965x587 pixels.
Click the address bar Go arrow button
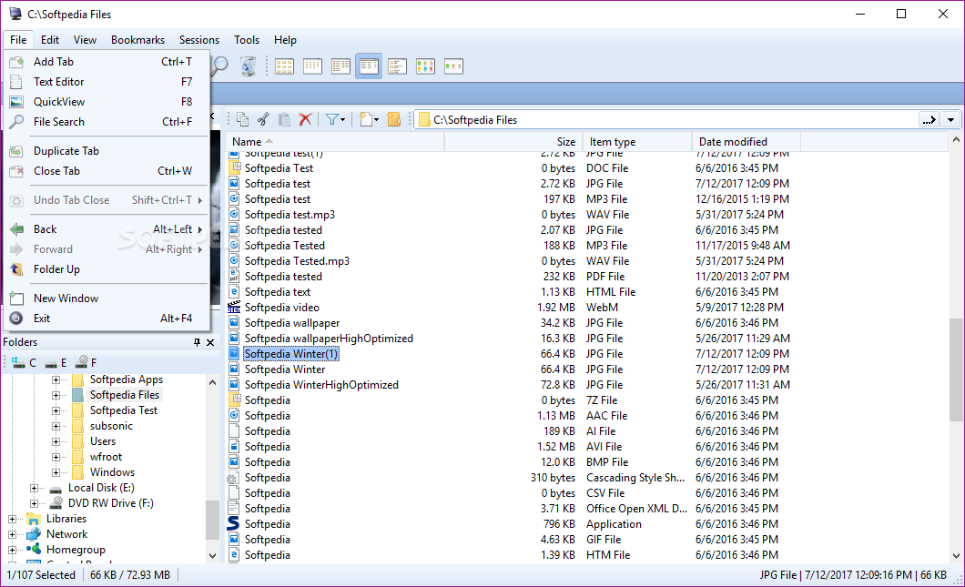(x=929, y=120)
